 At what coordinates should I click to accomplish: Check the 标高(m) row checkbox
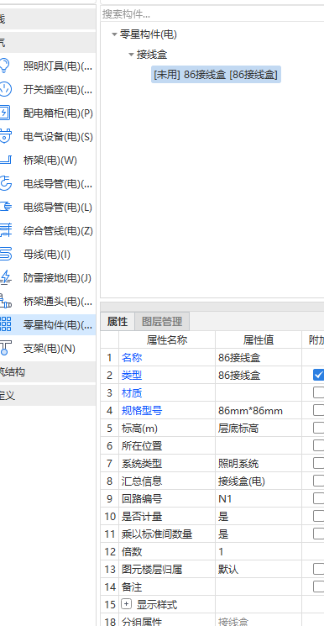(318, 428)
